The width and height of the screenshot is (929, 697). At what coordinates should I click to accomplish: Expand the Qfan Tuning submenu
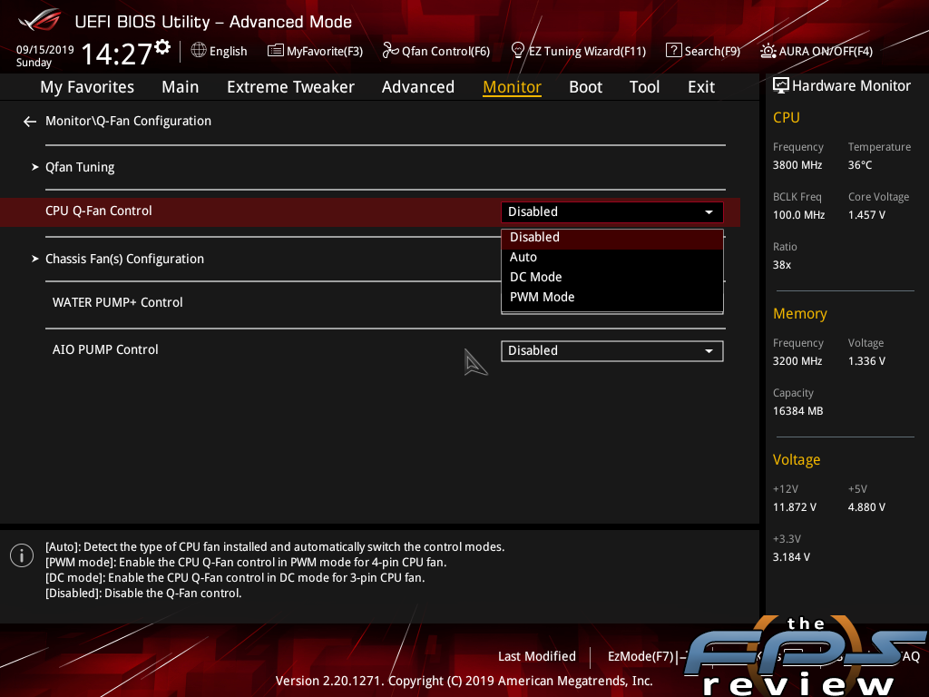(80, 167)
